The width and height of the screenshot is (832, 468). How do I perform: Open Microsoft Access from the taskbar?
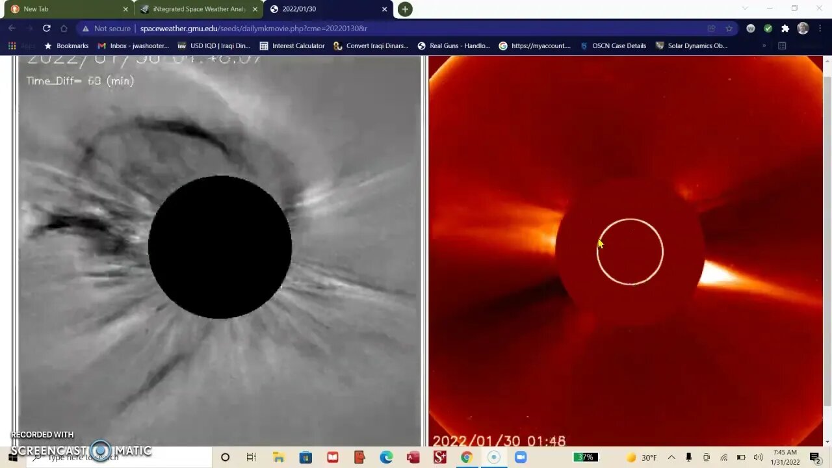tap(413, 458)
